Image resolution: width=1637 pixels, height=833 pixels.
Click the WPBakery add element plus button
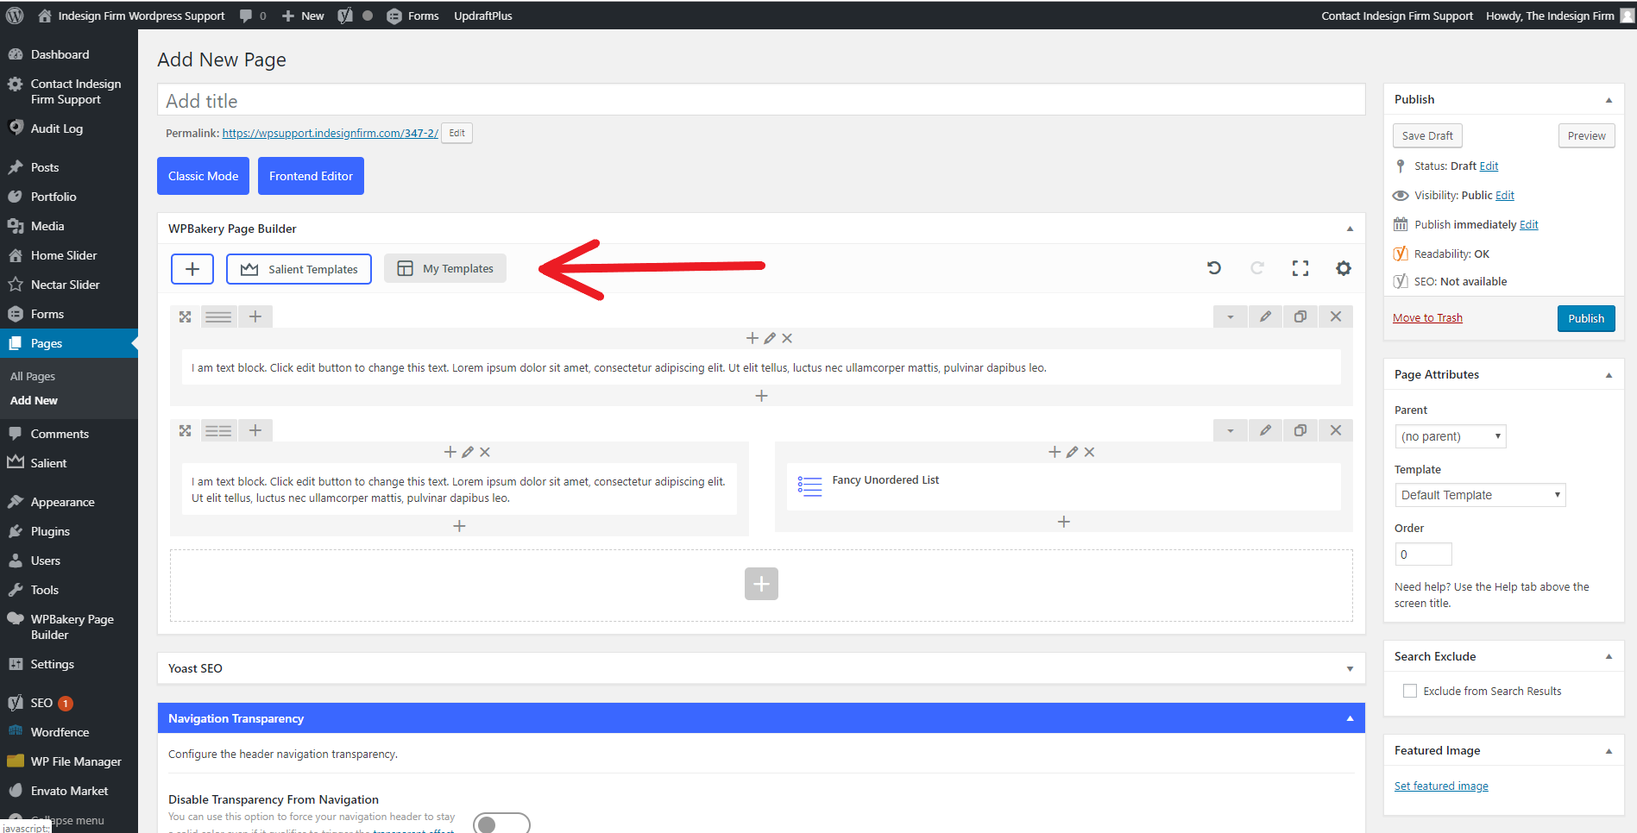tap(192, 269)
